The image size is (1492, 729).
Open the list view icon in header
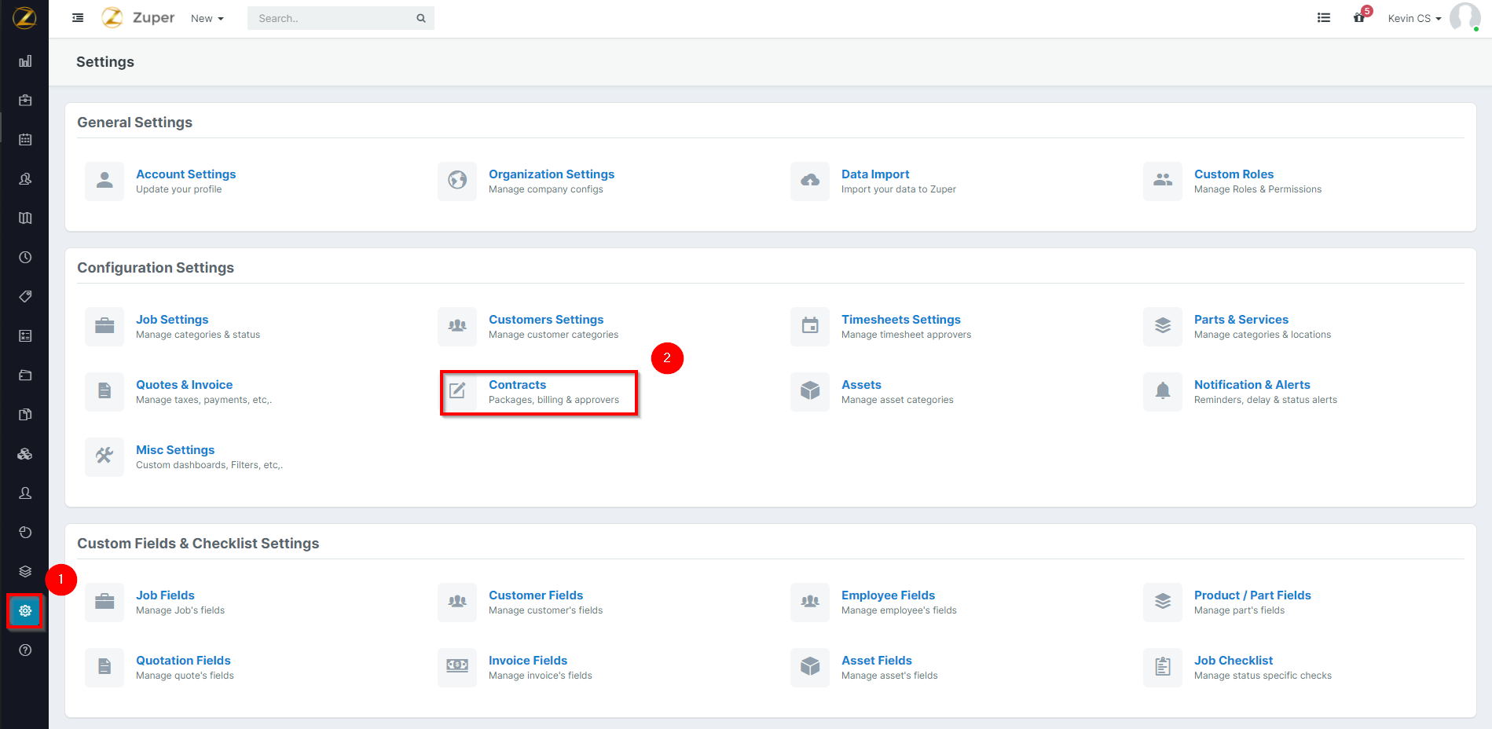1324,18
